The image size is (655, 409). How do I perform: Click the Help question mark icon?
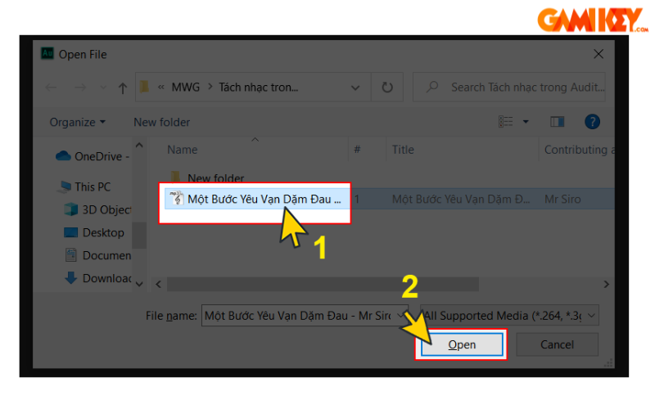592,122
